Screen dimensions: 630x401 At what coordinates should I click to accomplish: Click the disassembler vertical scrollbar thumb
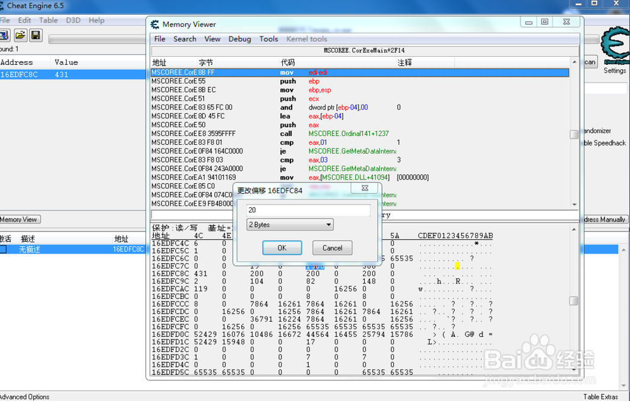[x=574, y=134]
